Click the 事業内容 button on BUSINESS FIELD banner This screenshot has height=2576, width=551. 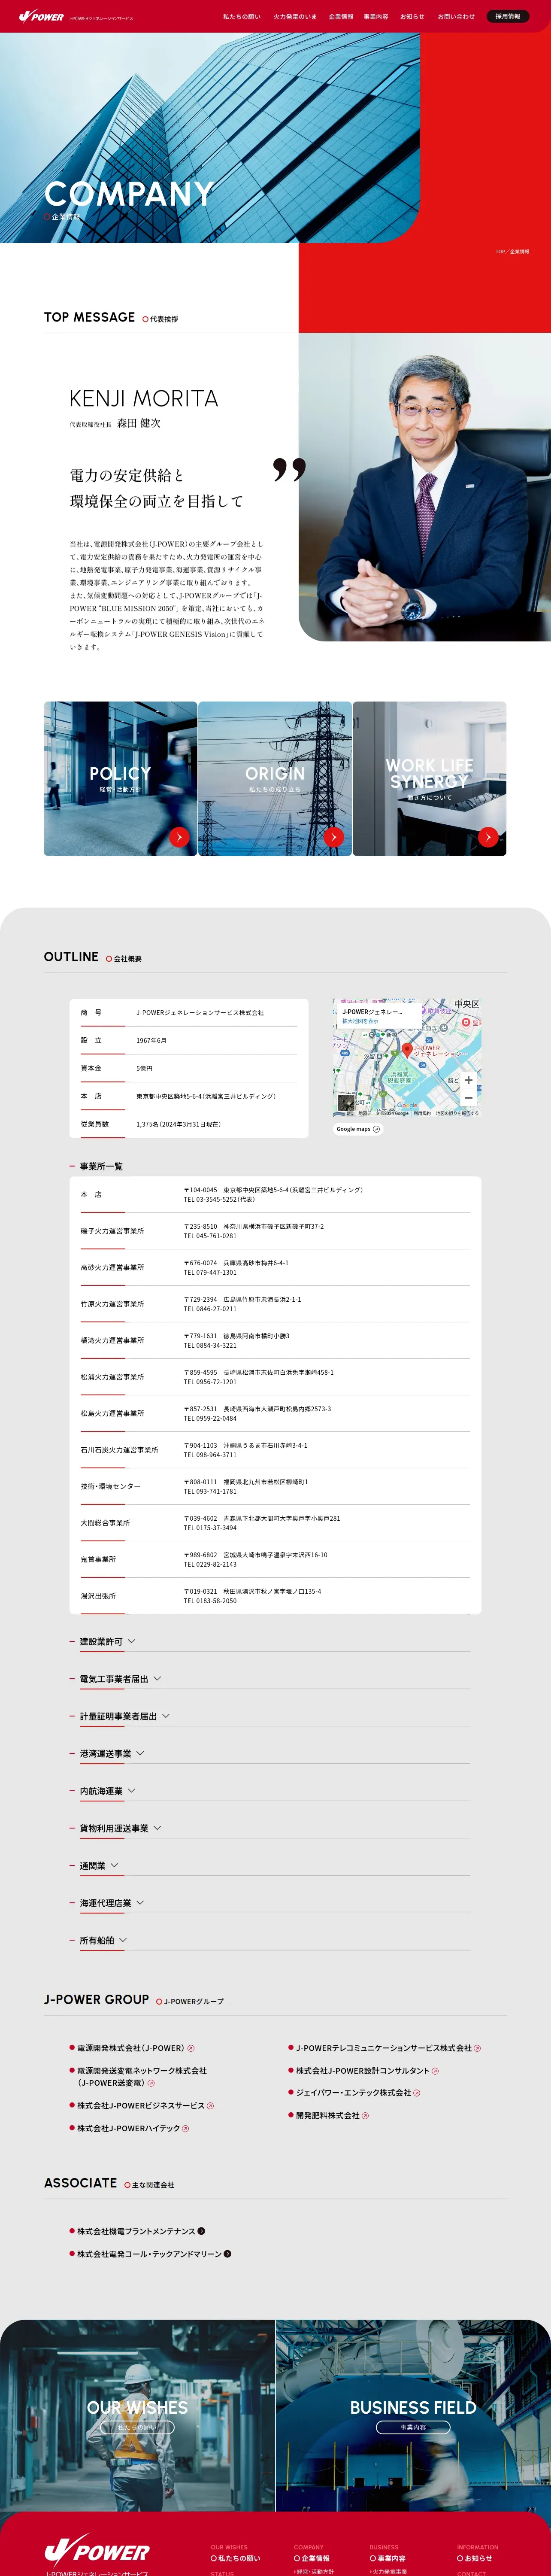coord(413,2427)
